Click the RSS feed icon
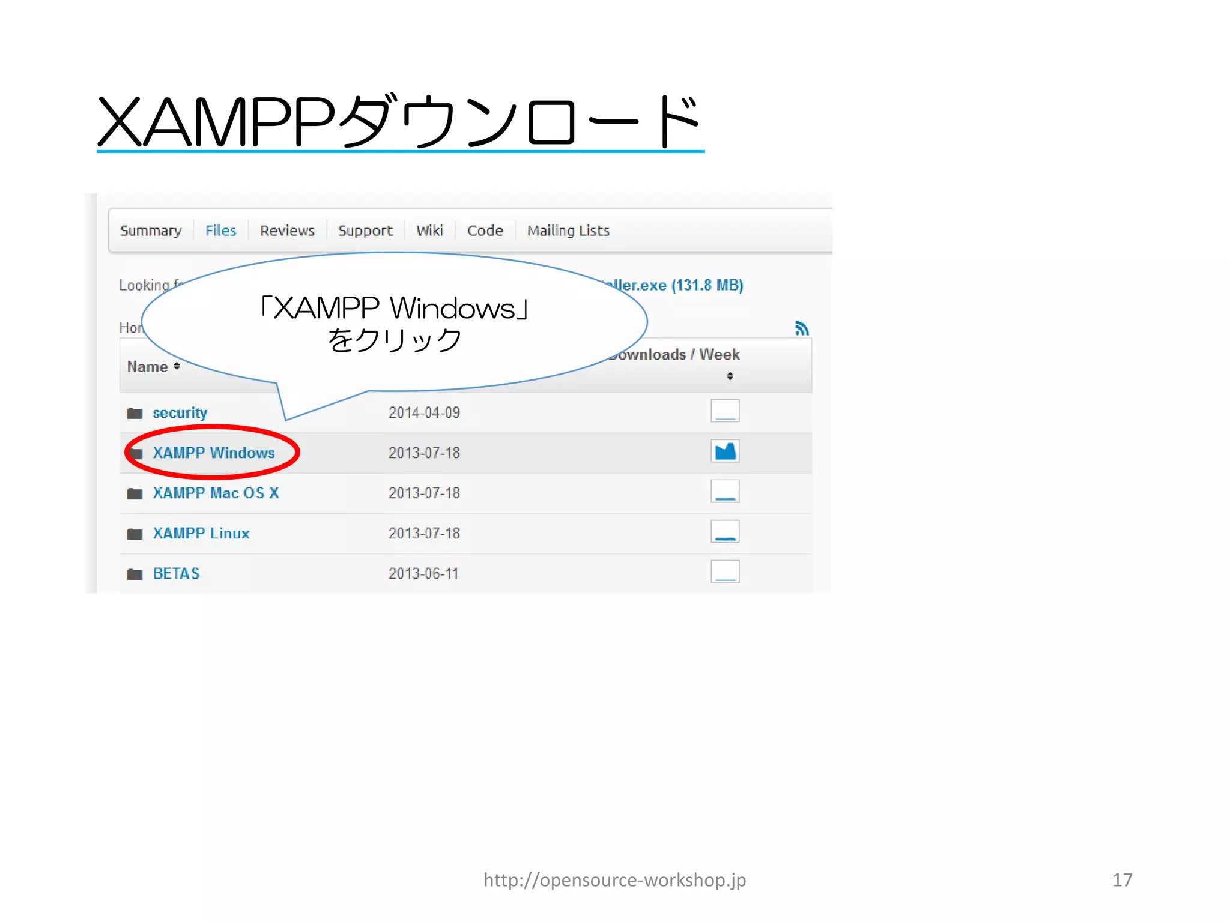This screenshot has height=922, width=1230. pos(802,328)
